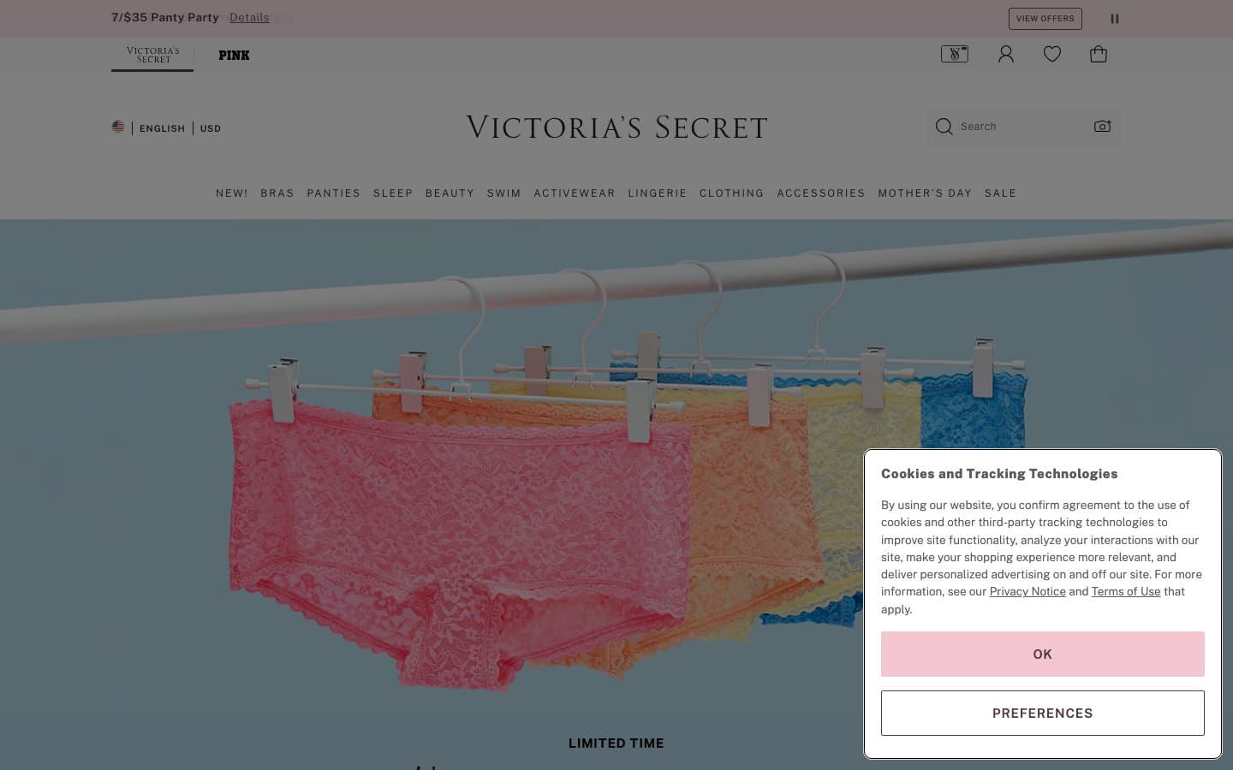Click the search magnifier icon

[x=944, y=127]
